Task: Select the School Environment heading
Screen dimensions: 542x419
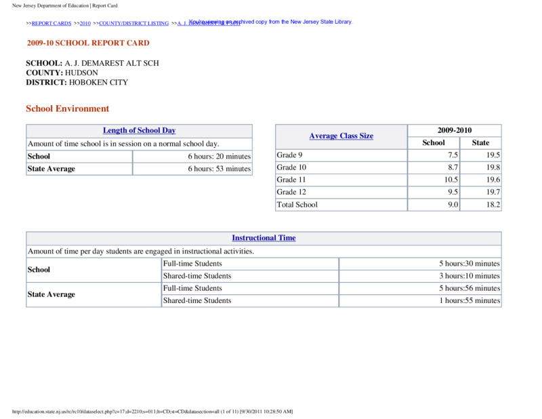Action: tap(67, 108)
